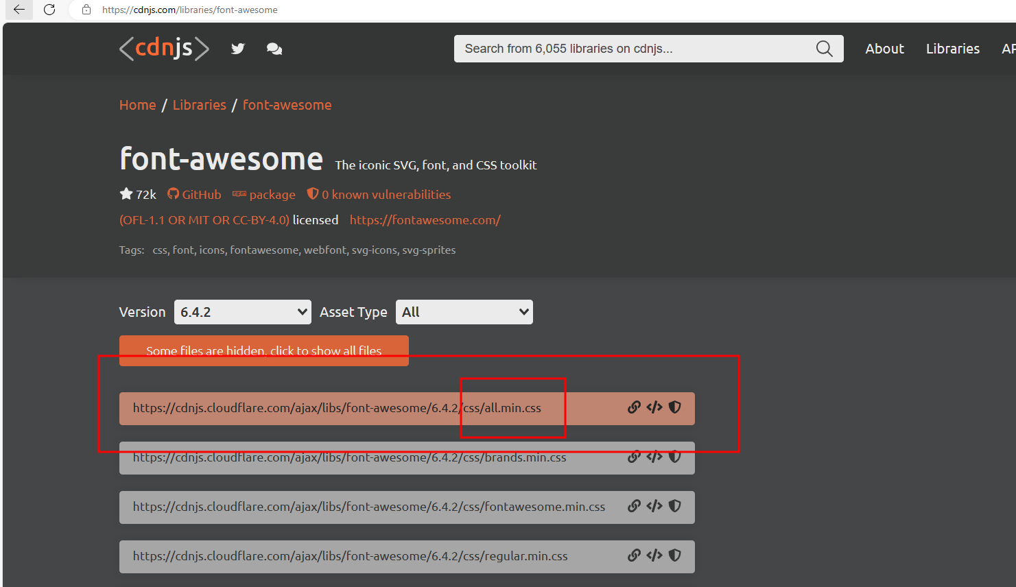Click the tags line starting with css, font

coord(304,250)
